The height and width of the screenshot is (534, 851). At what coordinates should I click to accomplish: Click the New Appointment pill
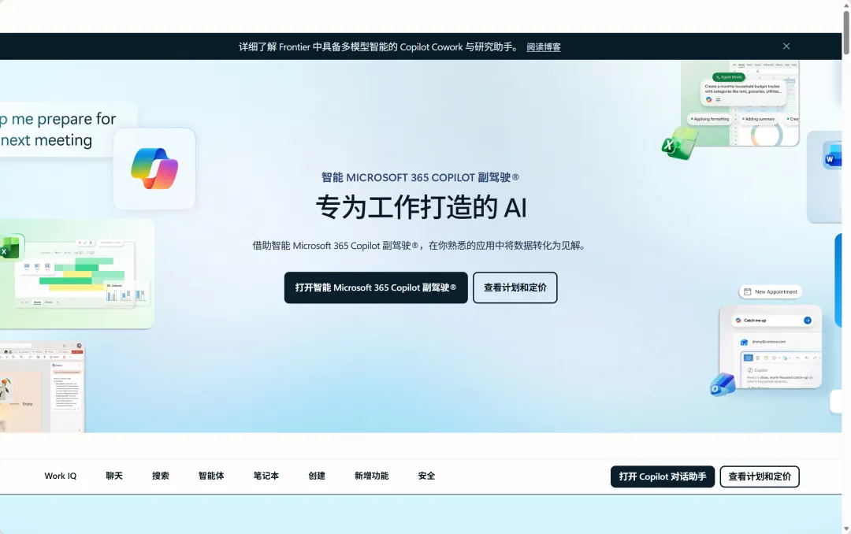[770, 292]
